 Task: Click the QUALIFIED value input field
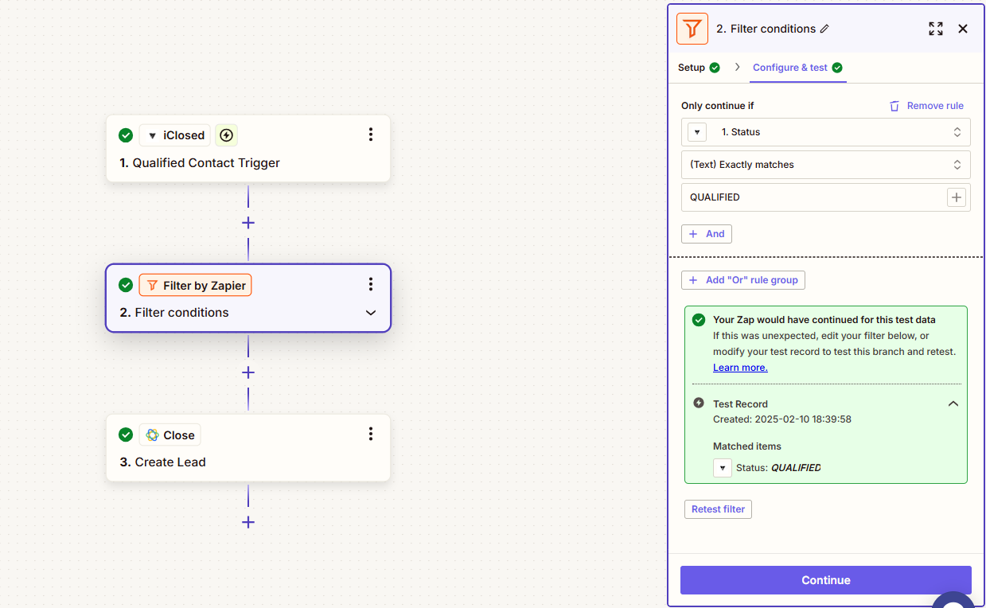pos(812,197)
